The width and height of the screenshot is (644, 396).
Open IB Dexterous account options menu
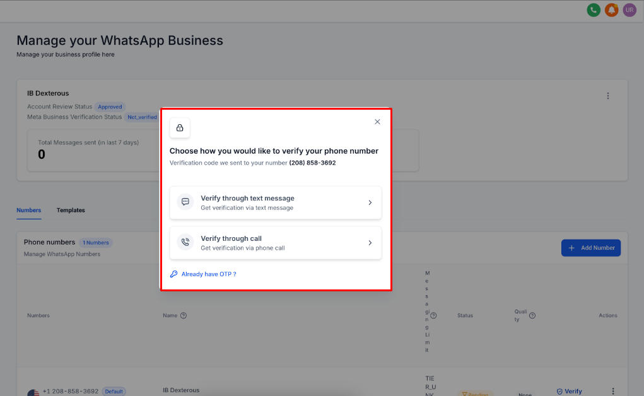coord(608,96)
